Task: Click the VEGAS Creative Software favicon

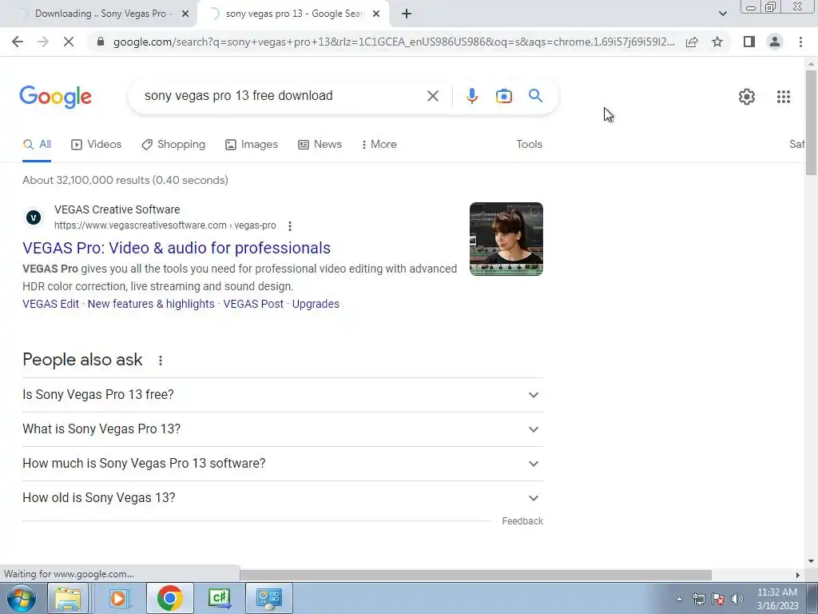Action: tap(34, 217)
